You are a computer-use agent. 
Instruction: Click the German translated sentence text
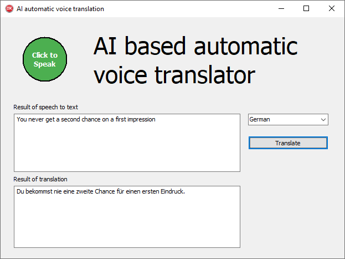(100, 192)
